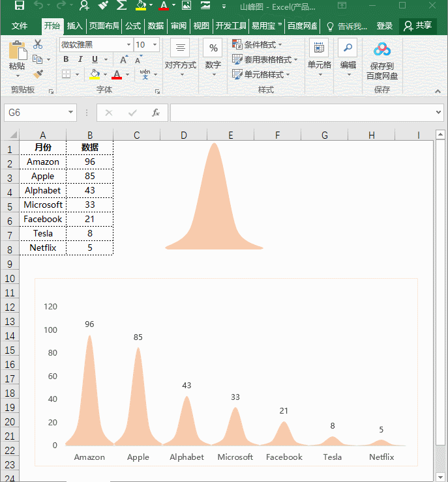Click the 告诉我 Tell me search box
The height and width of the screenshot is (482, 448).
[x=347, y=27]
